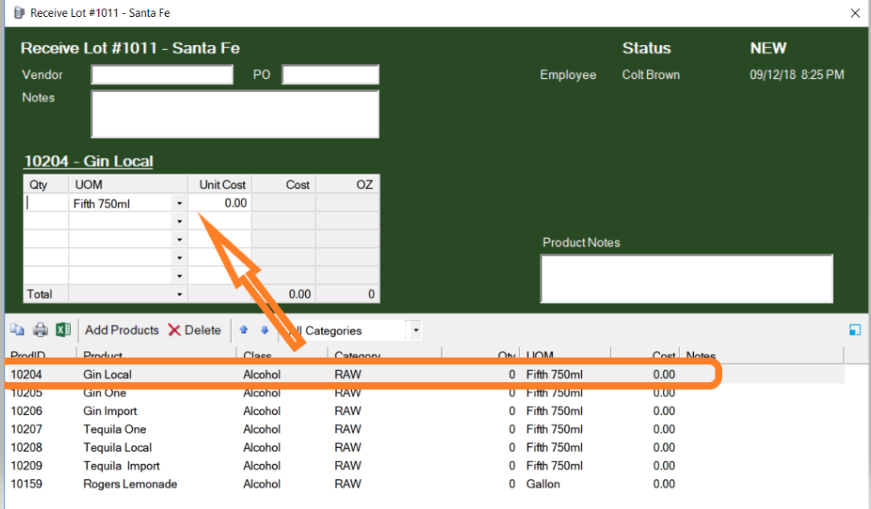Export the list with the Excel icon
This screenshot has width=871, height=509.
pyautogui.click(x=63, y=330)
